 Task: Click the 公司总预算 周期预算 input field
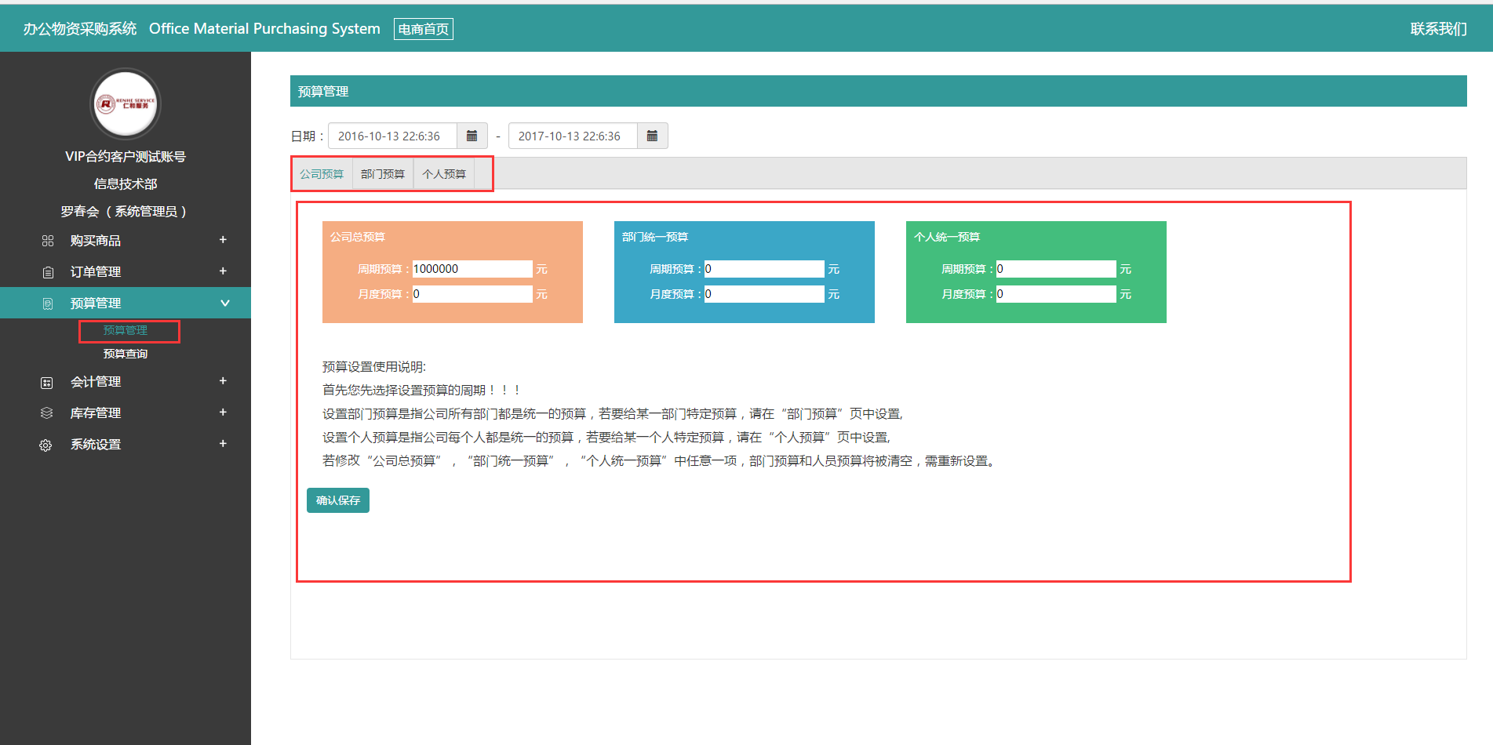click(472, 269)
